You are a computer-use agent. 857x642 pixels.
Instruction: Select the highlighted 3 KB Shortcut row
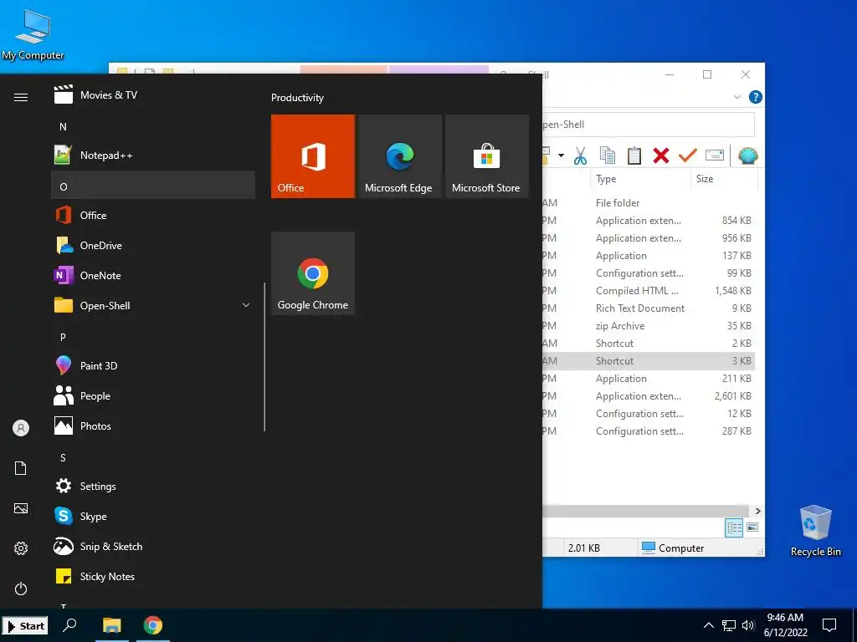(x=649, y=361)
